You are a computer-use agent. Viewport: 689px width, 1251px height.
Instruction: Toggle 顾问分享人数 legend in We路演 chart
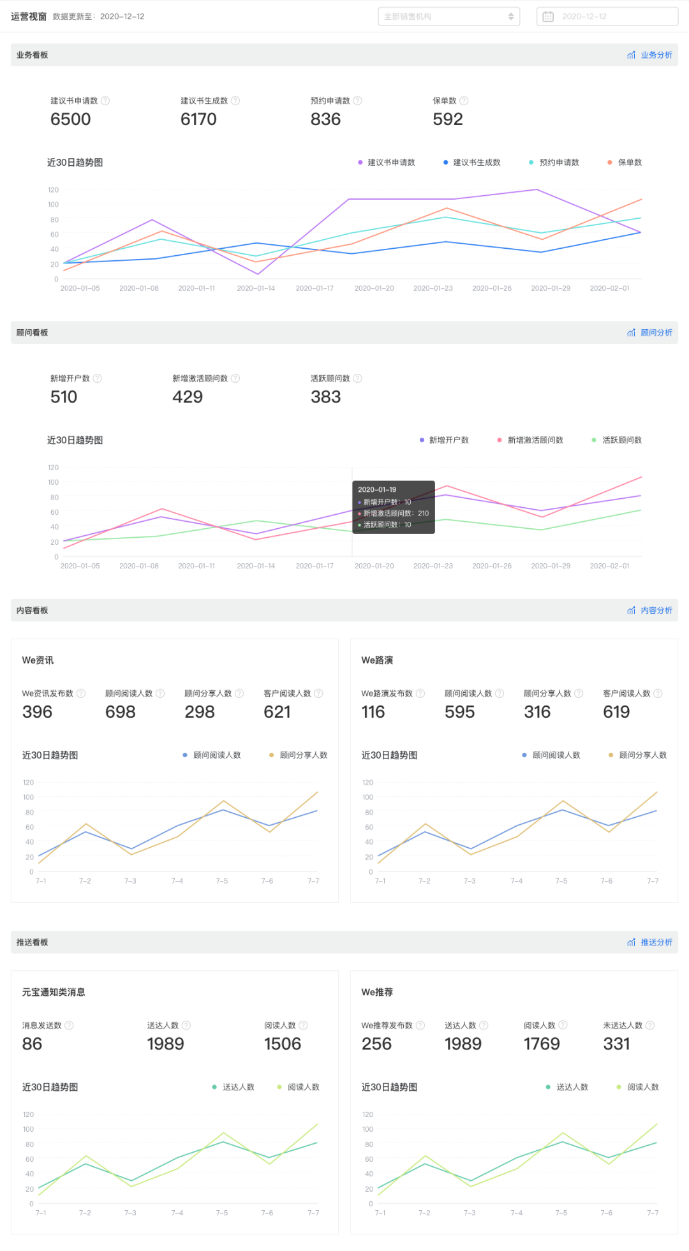click(x=638, y=755)
